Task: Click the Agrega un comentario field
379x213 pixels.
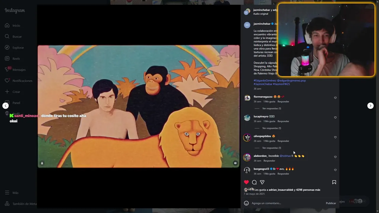Action: 287,203
